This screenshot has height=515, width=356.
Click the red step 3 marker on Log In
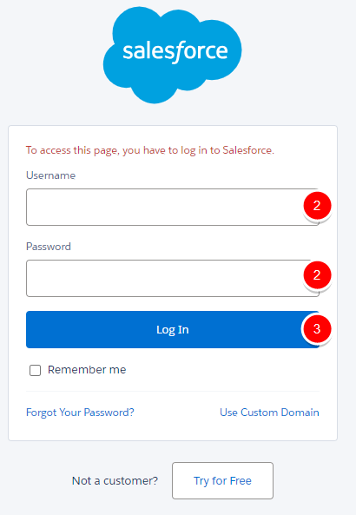click(x=317, y=329)
